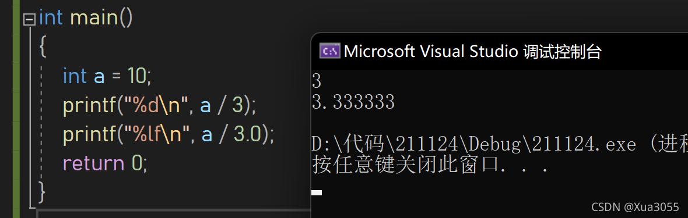Click the first printf with %d
The height and width of the screenshot is (218, 688).
pyautogui.click(x=159, y=105)
